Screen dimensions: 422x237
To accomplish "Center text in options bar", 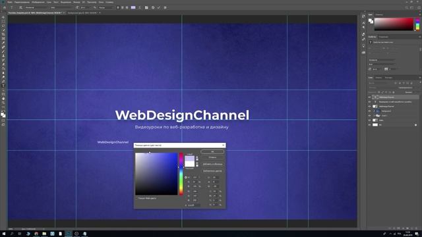I will 123,7.
